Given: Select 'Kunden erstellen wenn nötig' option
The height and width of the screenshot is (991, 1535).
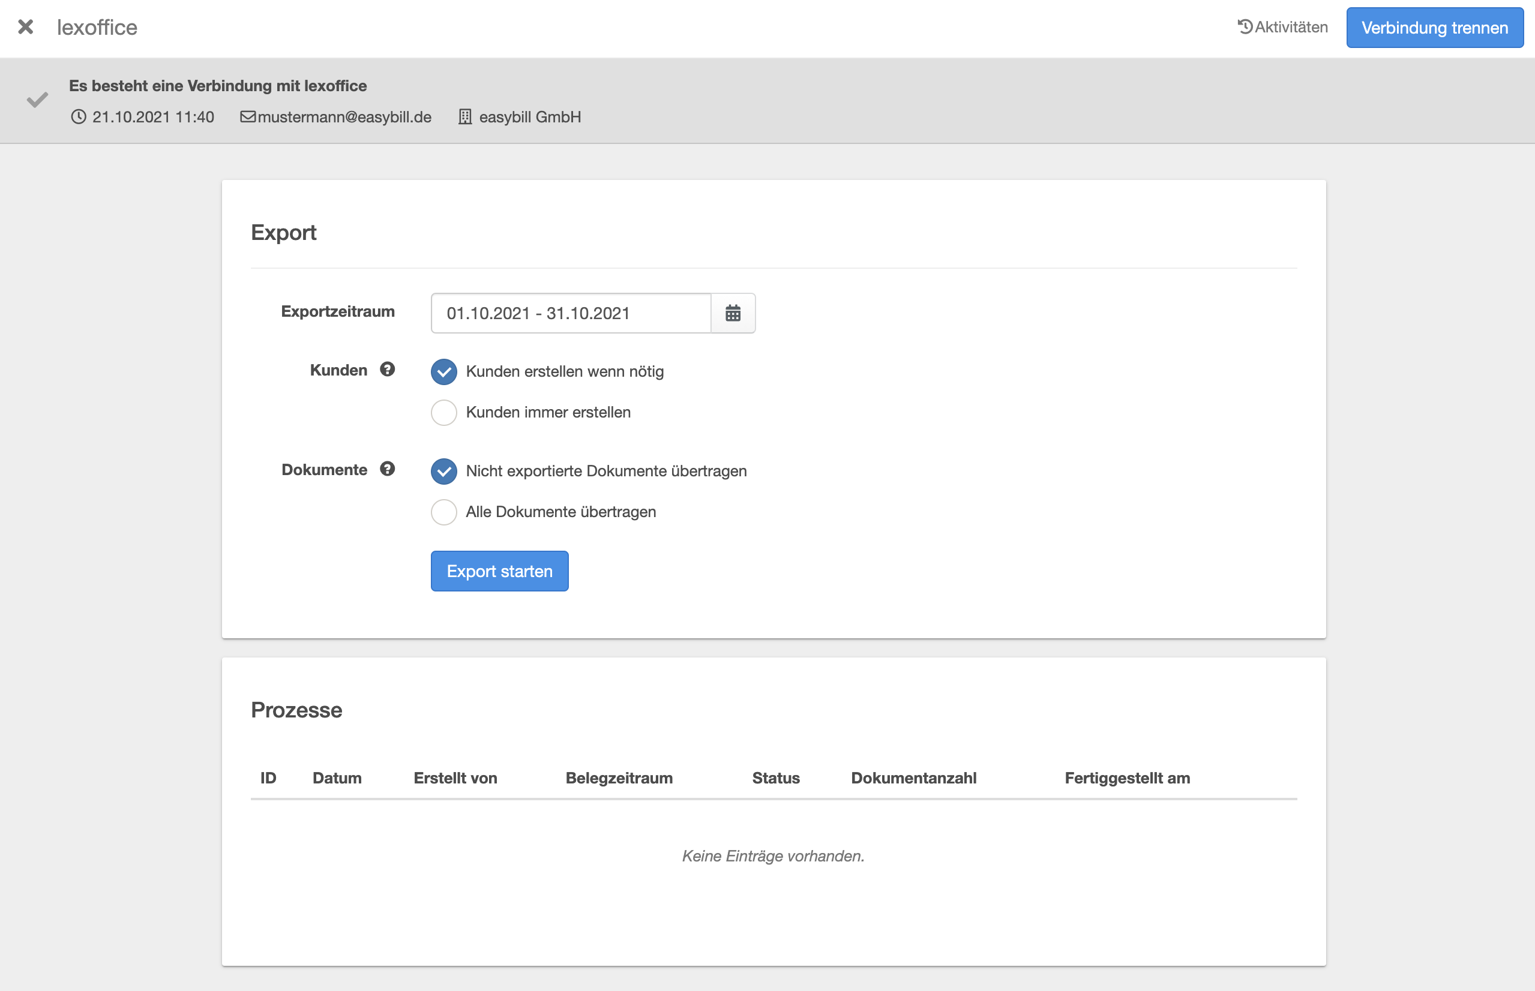Looking at the screenshot, I should tap(443, 372).
